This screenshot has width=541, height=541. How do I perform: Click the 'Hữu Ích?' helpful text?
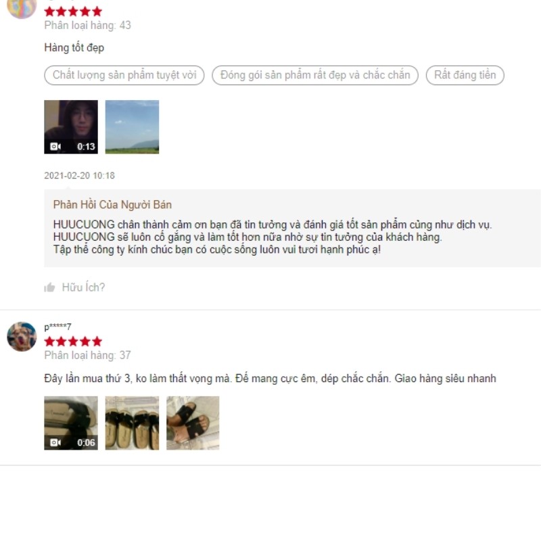point(83,287)
